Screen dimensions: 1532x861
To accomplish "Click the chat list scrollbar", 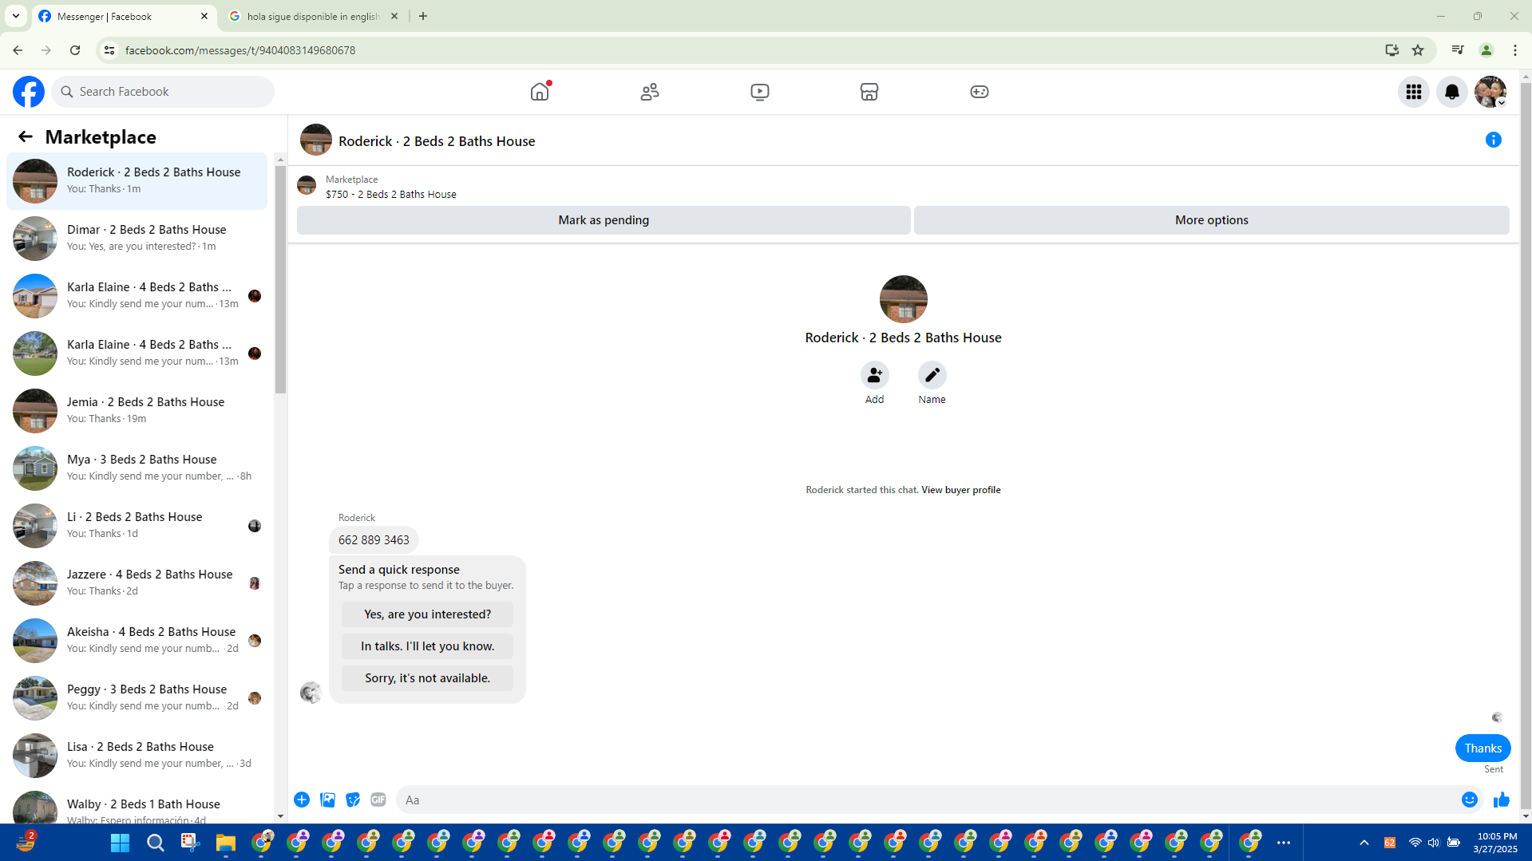I will [x=280, y=280].
